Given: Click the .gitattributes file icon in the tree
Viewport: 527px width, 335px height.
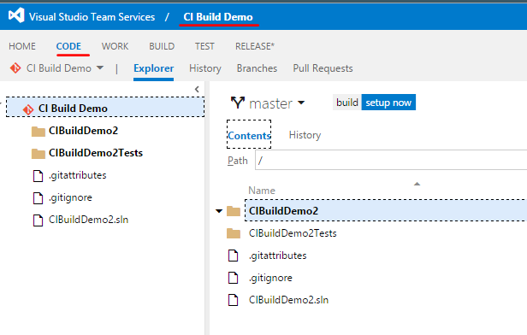Looking at the screenshot, I should pos(38,175).
